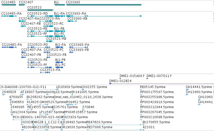Select the RE37006.5prime EST label

(100, 127)
